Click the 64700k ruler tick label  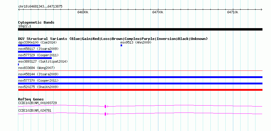(158, 12)
